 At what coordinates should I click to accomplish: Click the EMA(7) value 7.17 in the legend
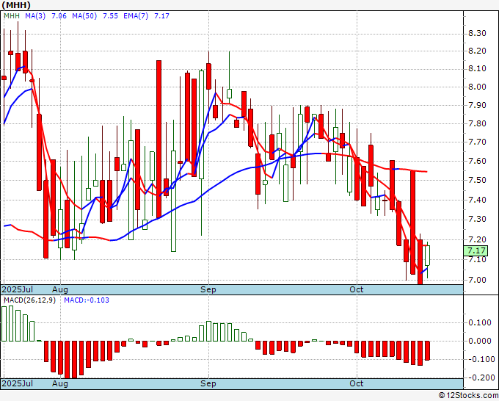pyautogui.click(x=161, y=16)
